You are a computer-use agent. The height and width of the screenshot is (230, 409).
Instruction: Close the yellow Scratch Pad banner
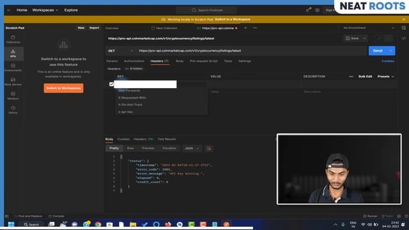(403, 19)
